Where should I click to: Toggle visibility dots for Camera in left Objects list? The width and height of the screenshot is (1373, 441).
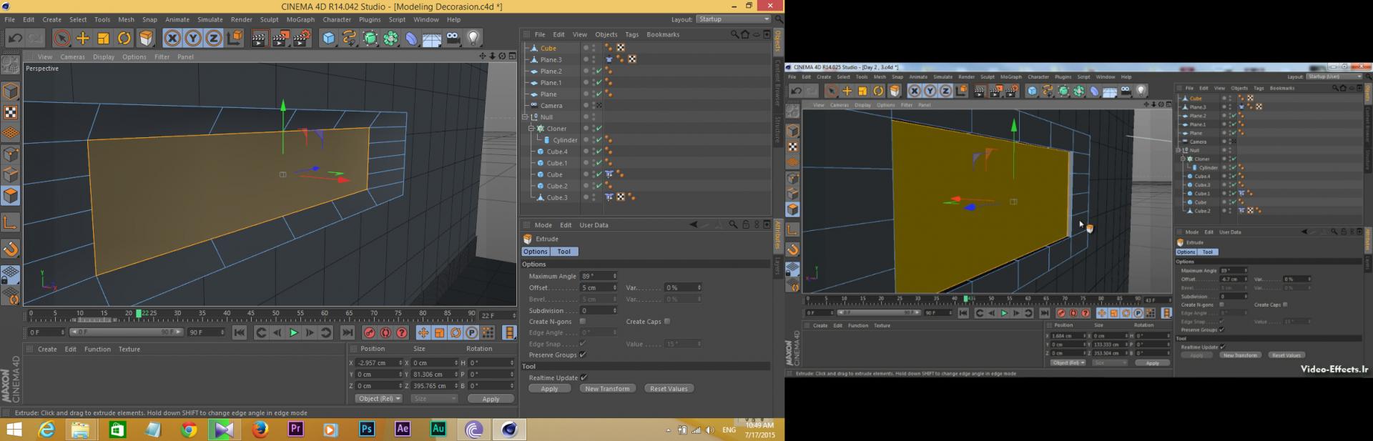click(594, 105)
